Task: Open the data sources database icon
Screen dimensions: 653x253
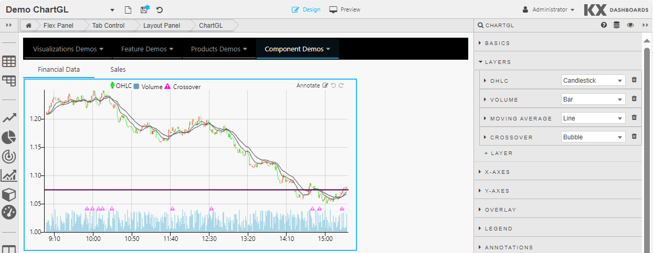Action: [x=617, y=25]
